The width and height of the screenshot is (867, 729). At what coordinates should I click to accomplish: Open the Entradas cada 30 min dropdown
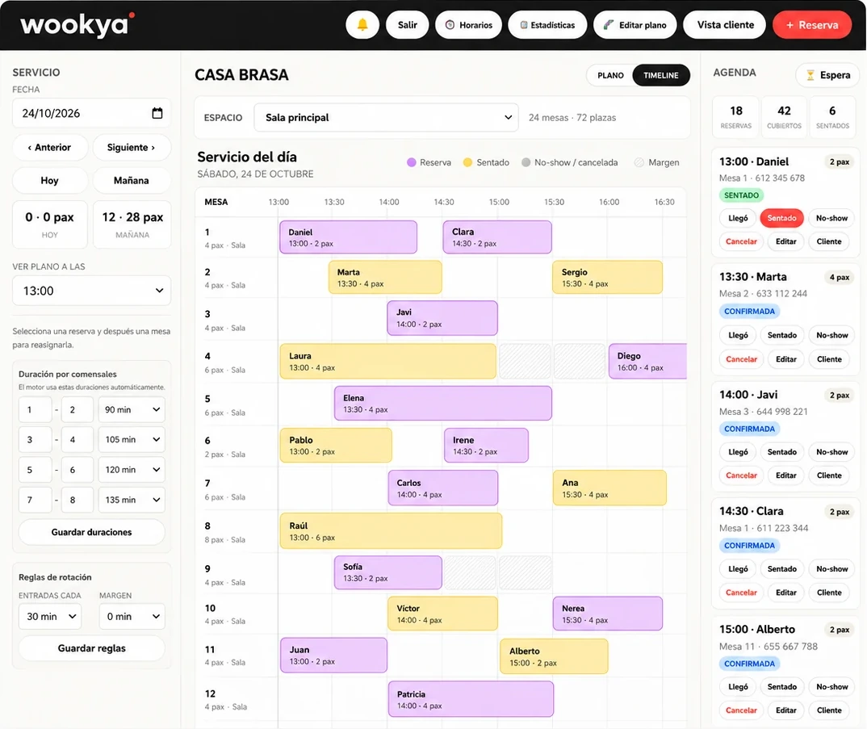[50, 616]
